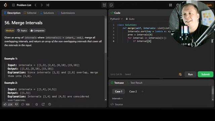Open the 100 comments icon
215x121 pixels.
click(x=26, y=105)
